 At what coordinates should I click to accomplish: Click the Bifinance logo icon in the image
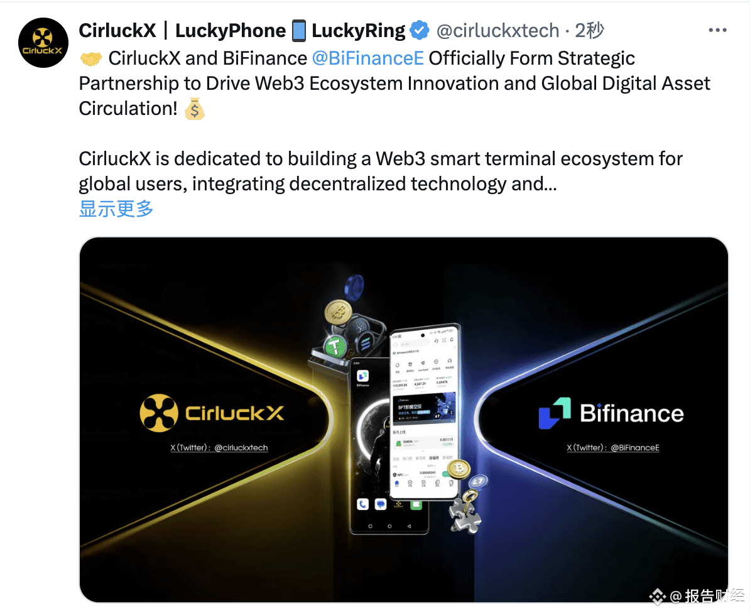(x=555, y=413)
